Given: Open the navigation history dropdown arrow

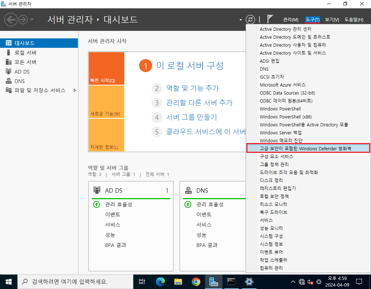Looking at the screenshot, I should point(32,20).
